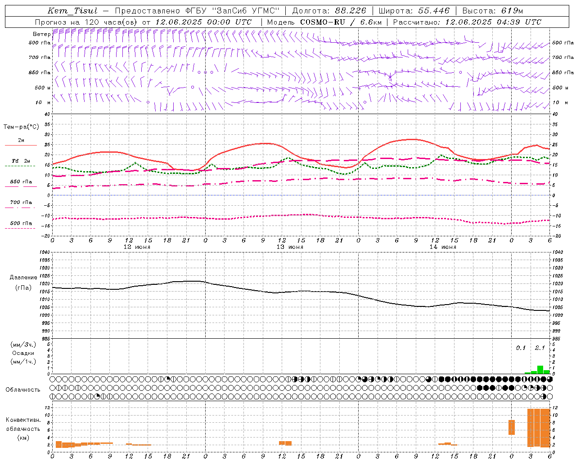This screenshot has height=460, width=576.
Task: Click the 2.1 precipitation total value
Action: pyautogui.click(x=540, y=348)
